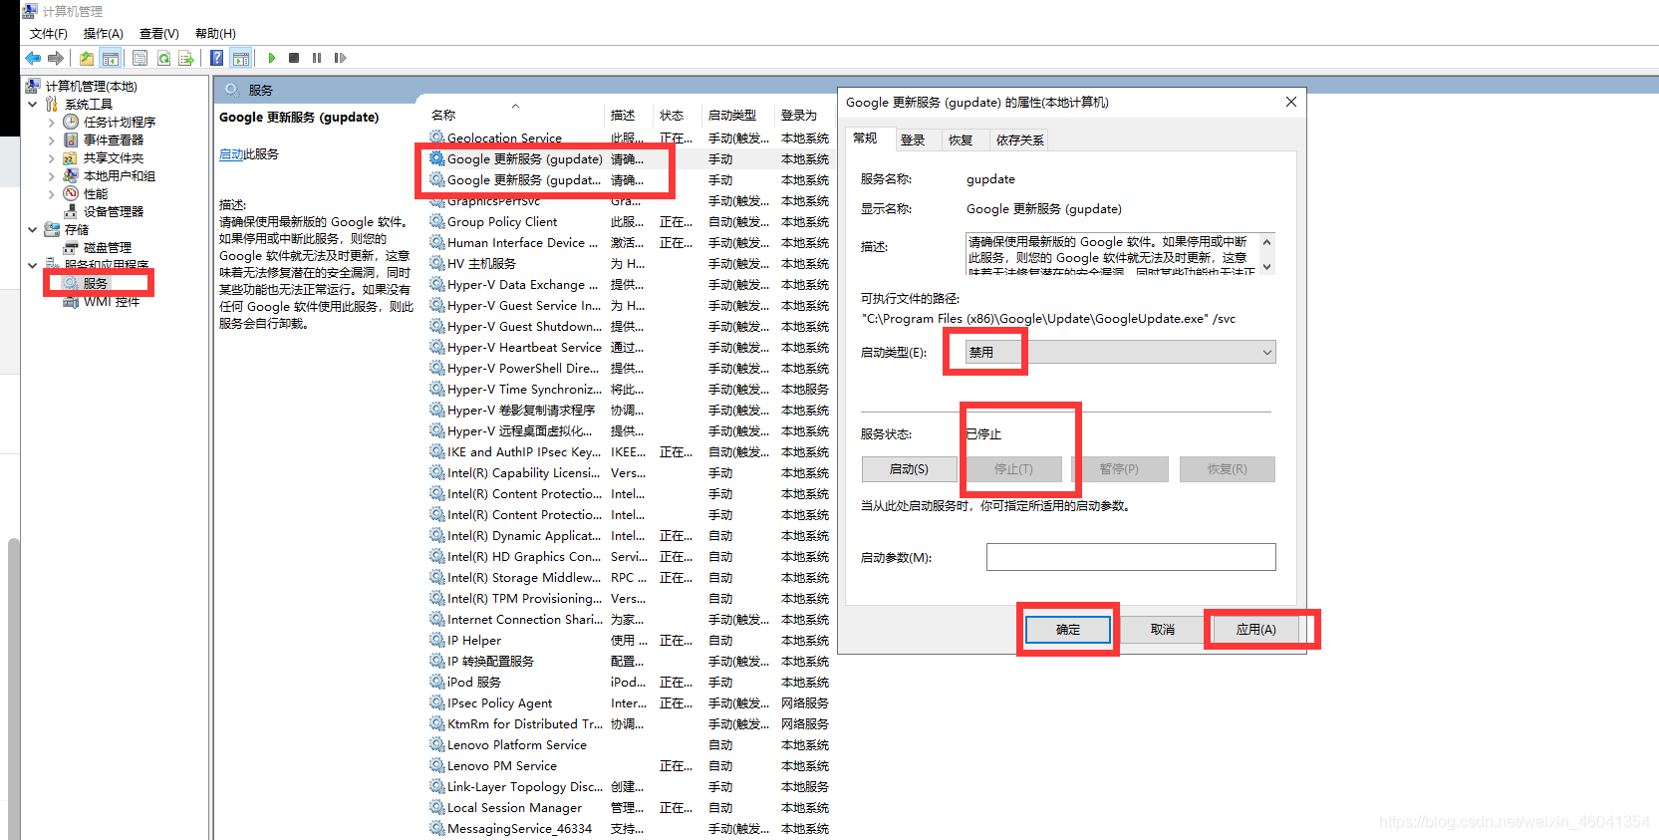Click the 取消 button
This screenshot has height=840, width=1659.
coord(1163,629)
